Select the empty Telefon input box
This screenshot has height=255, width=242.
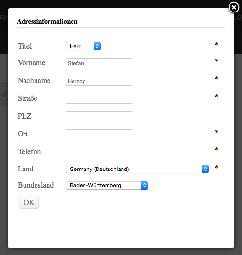[99, 152]
